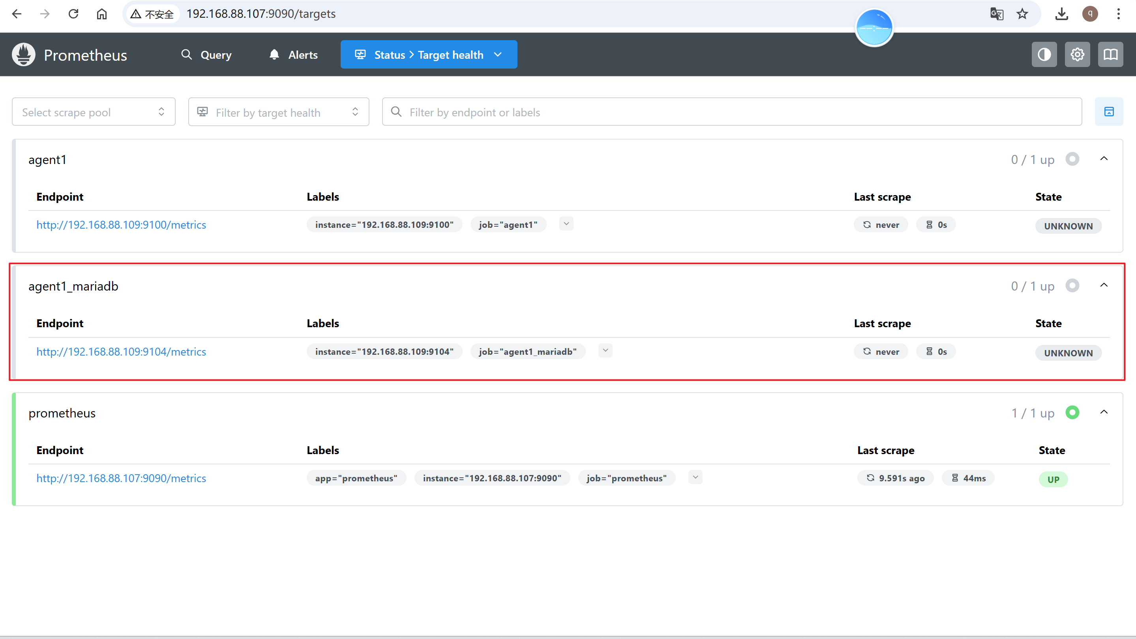The image size is (1136, 639).
Task: Click the agent1 never-scraped badge
Action: (881, 225)
